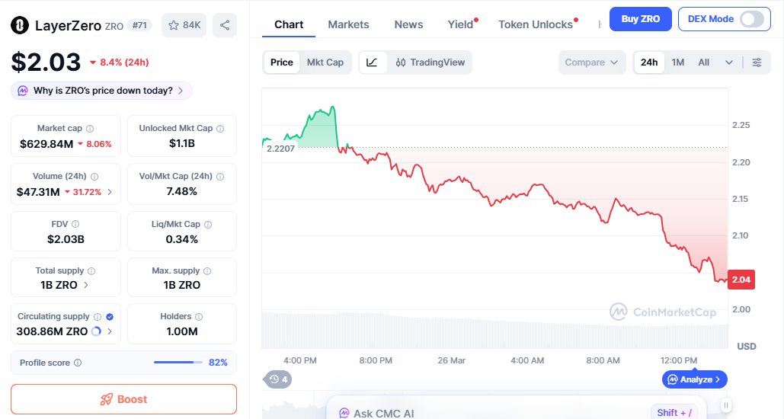The image size is (784, 419).
Task: Select the line chart type icon
Action: [372, 62]
